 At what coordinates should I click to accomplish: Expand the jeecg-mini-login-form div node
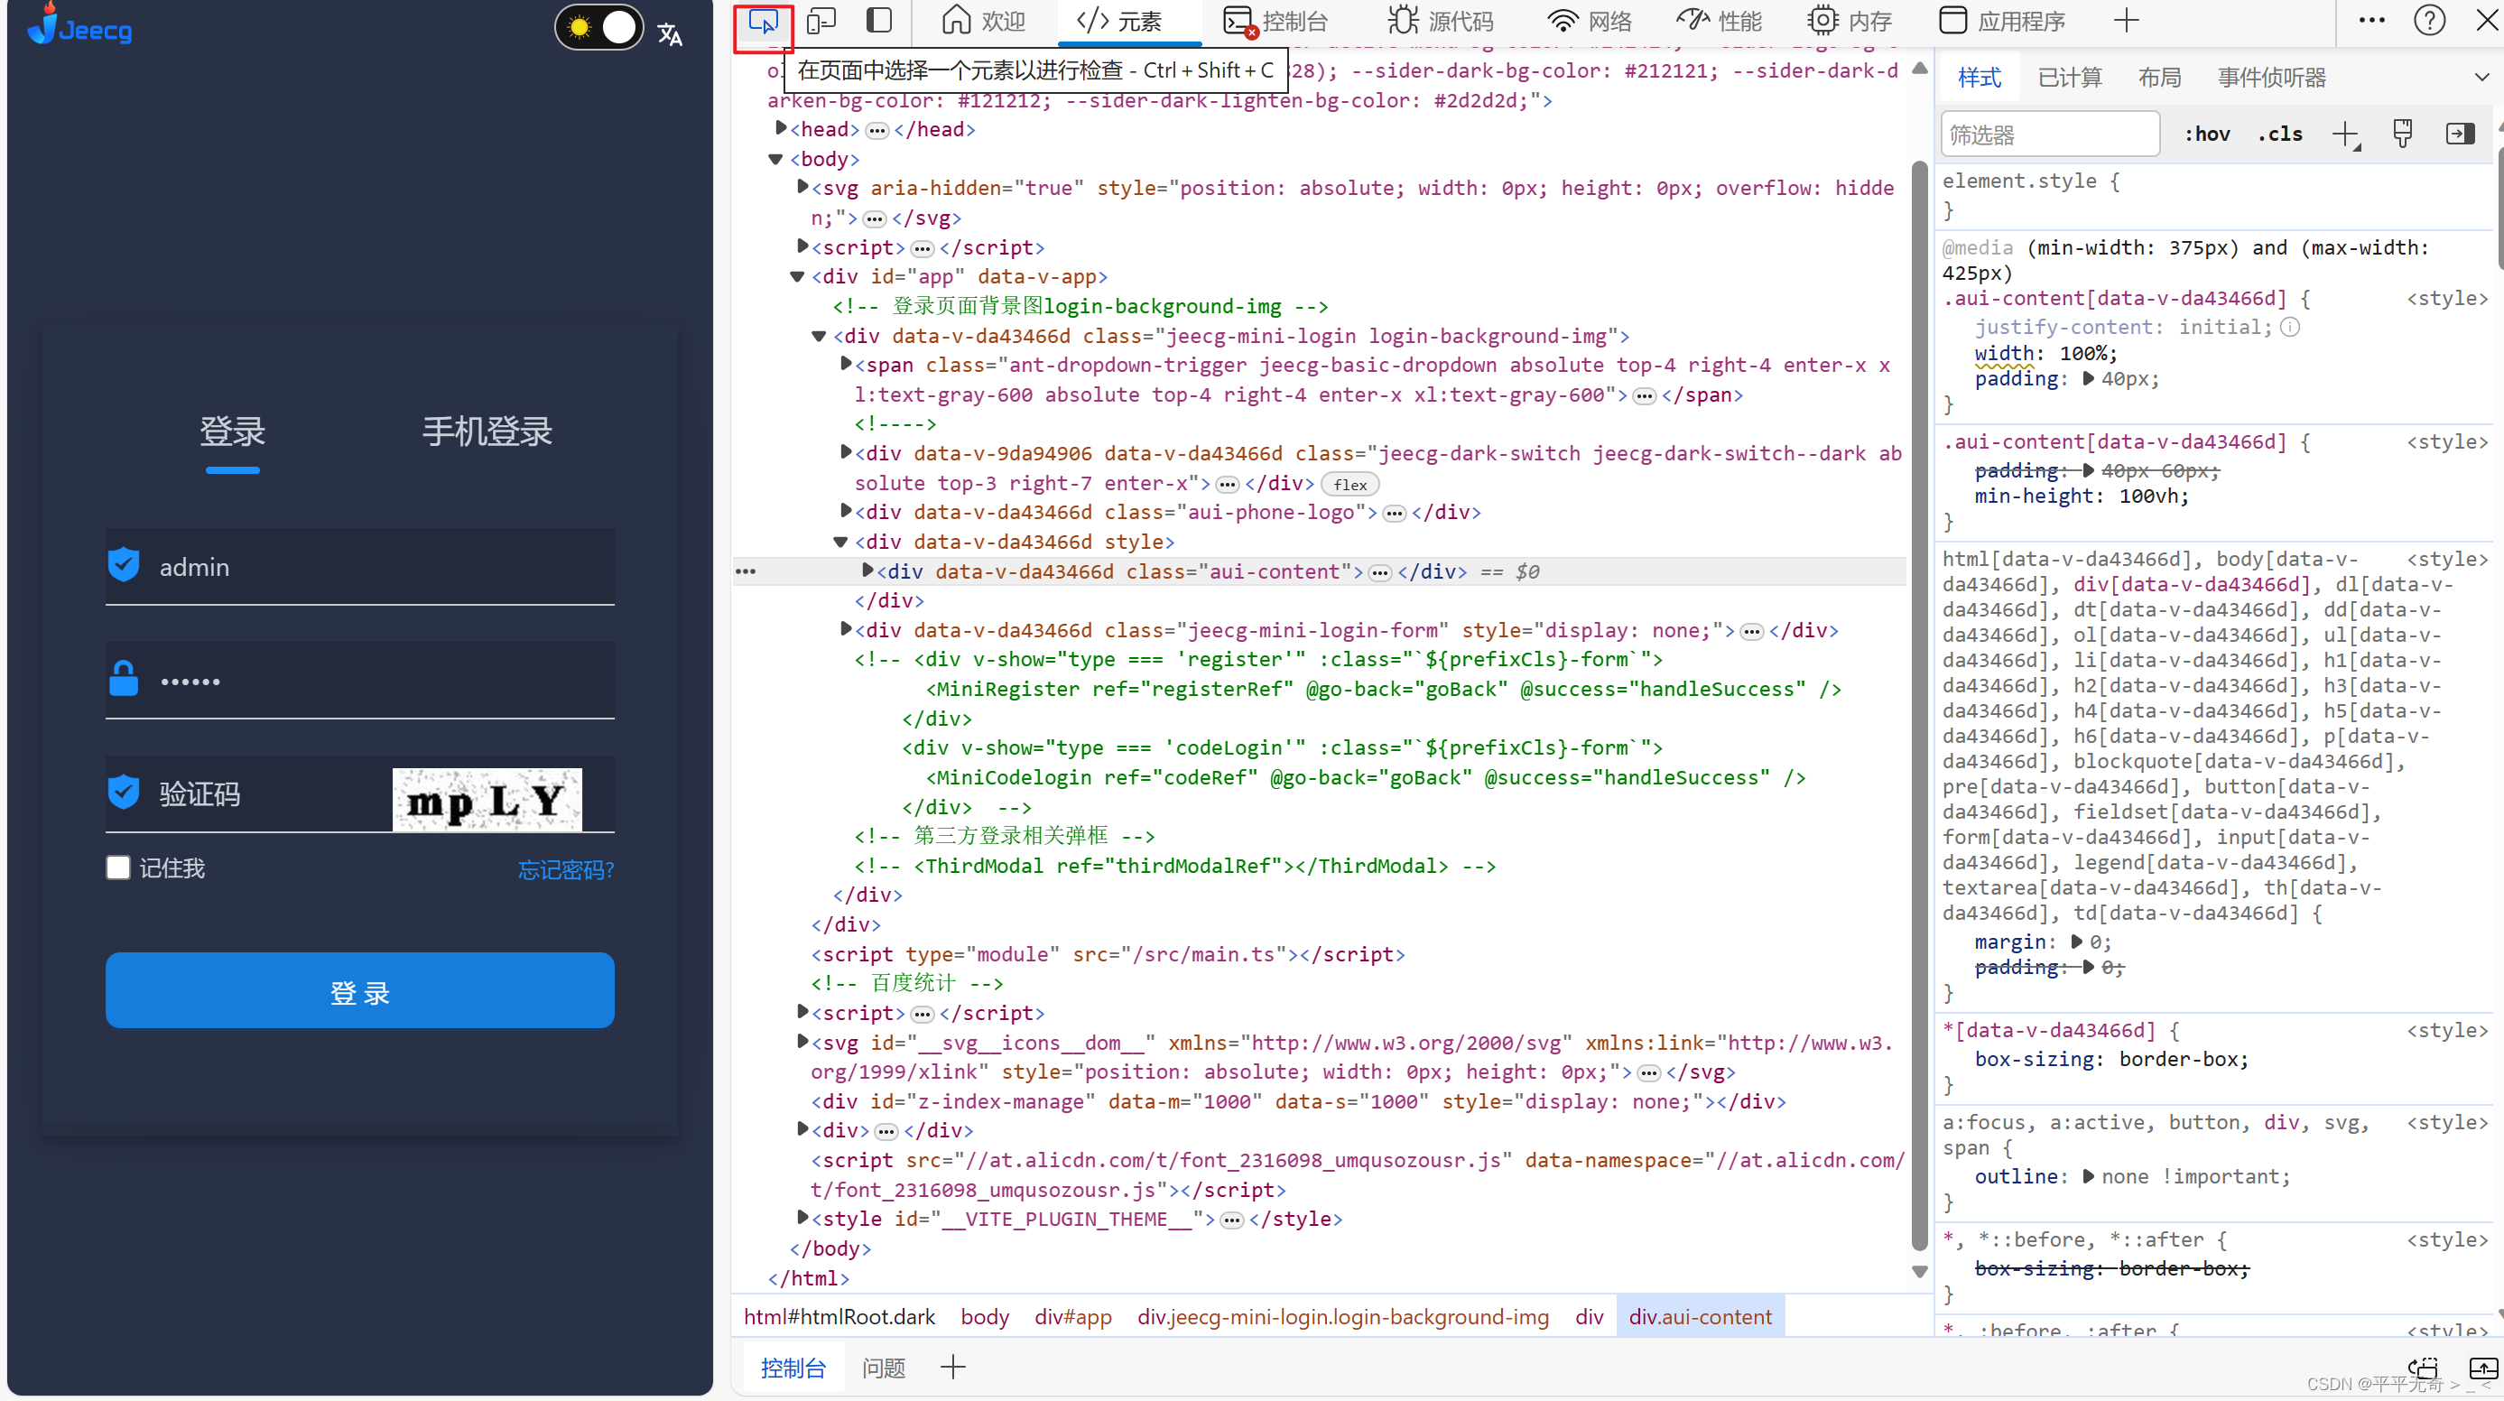point(846,629)
